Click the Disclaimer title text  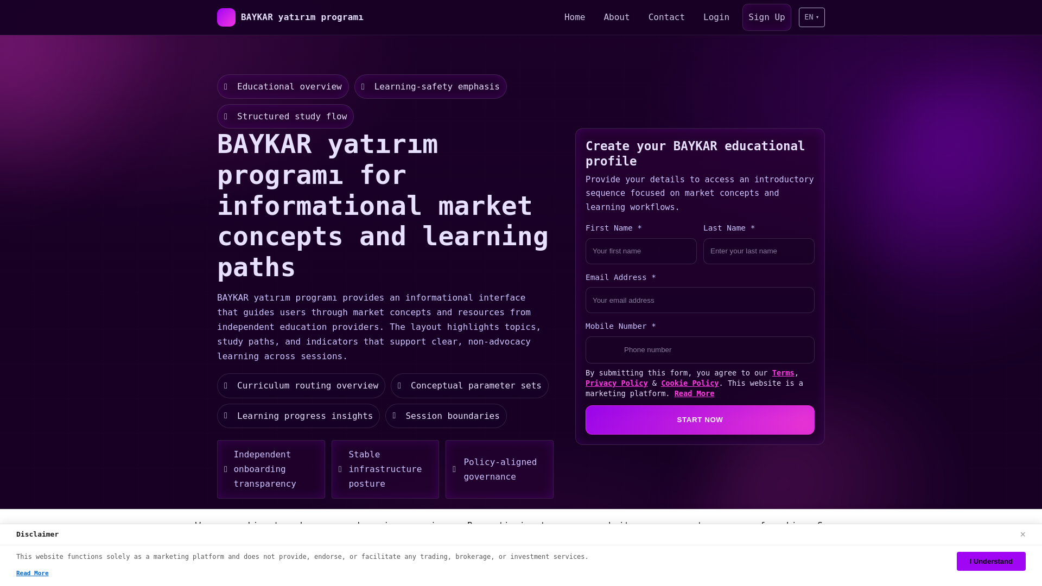[x=37, y=534]
